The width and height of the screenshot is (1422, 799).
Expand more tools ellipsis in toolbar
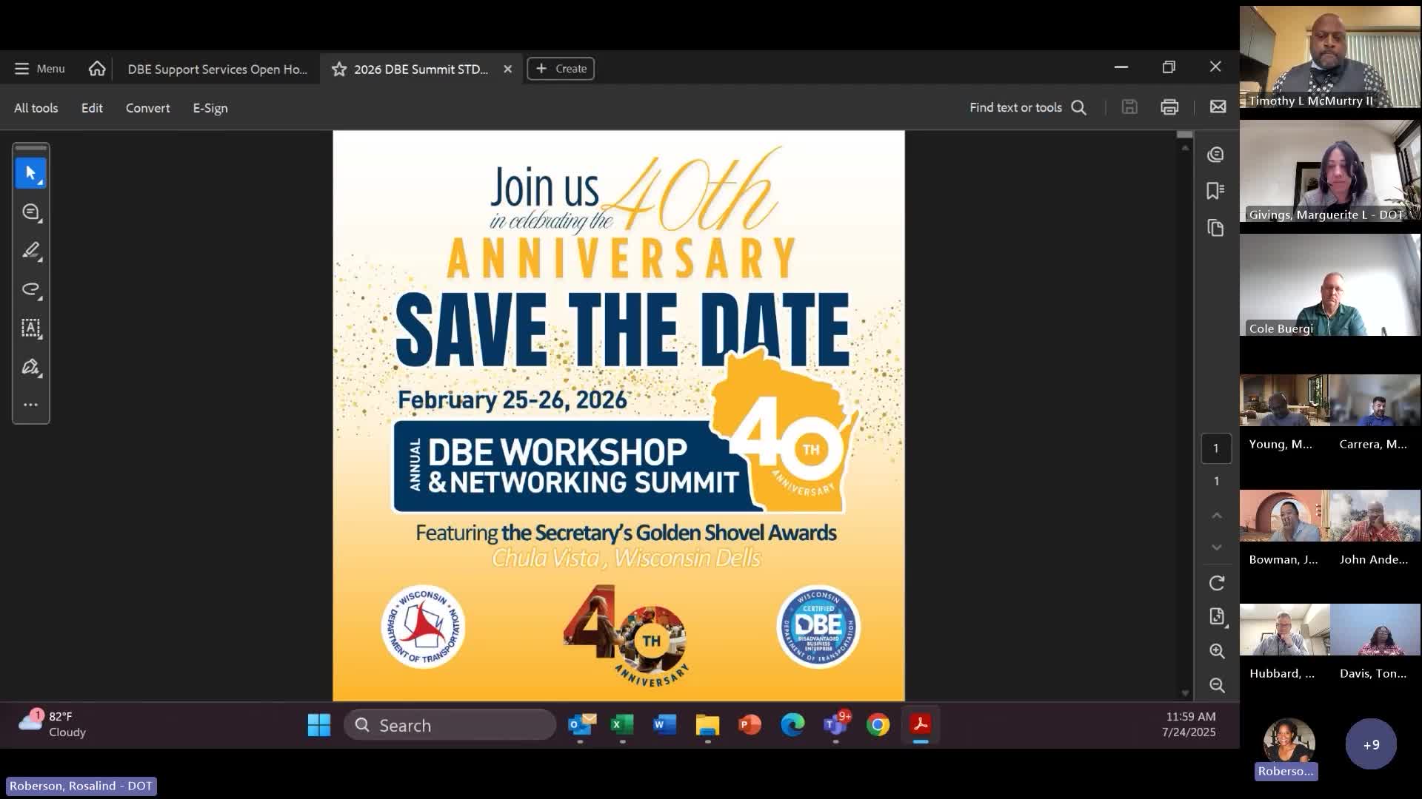click(x=30, y=405)
